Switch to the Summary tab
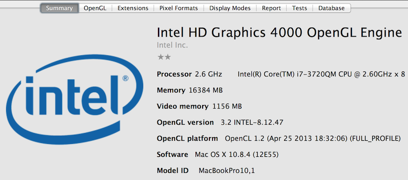This screenshot has width=408, height=180. point(59,8)
